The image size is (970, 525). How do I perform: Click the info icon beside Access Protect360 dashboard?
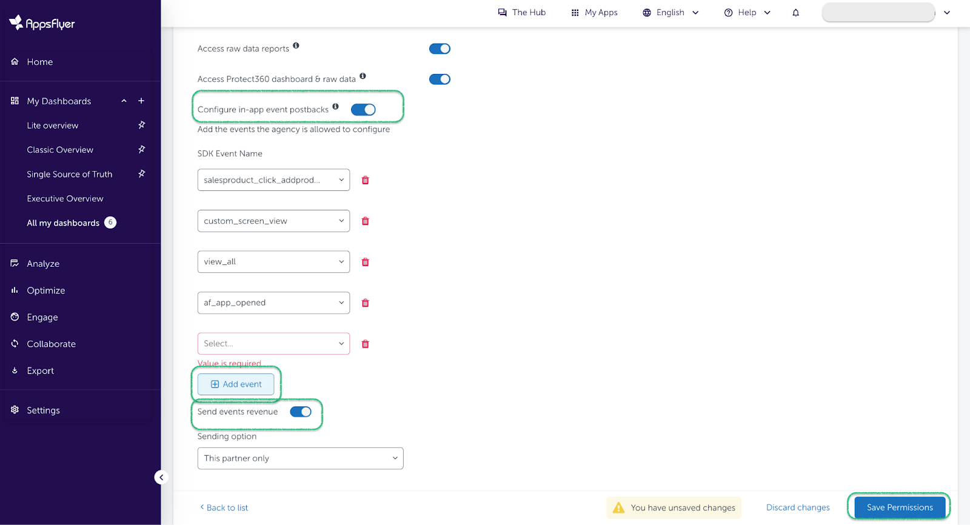(363, 76)
